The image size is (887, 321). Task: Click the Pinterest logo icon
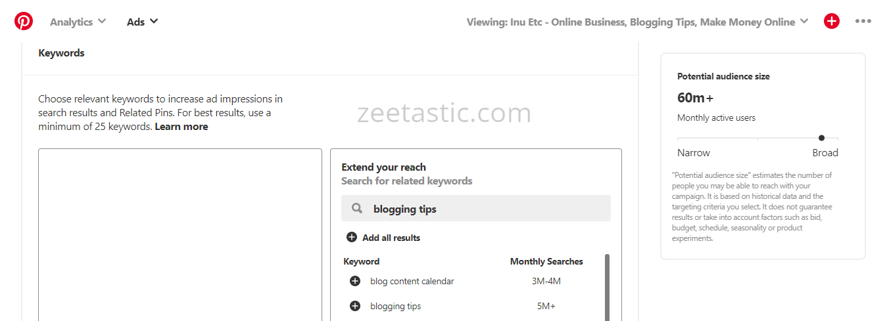click(24, 22)
